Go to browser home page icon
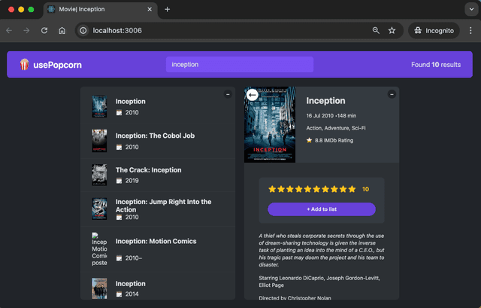481x308 pixels. click(62, 30)
